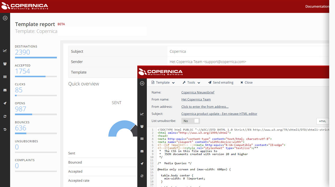Click the history clock icon in left sidebar

[5, 130]
